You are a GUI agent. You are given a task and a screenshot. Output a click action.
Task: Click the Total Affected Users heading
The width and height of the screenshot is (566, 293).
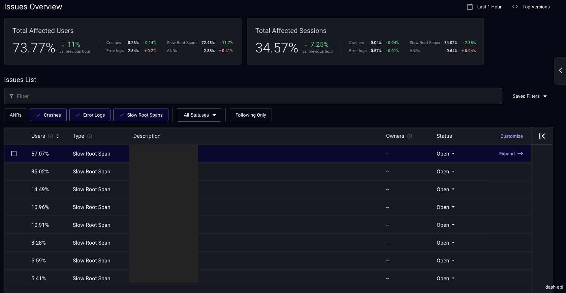click(43, 31)
